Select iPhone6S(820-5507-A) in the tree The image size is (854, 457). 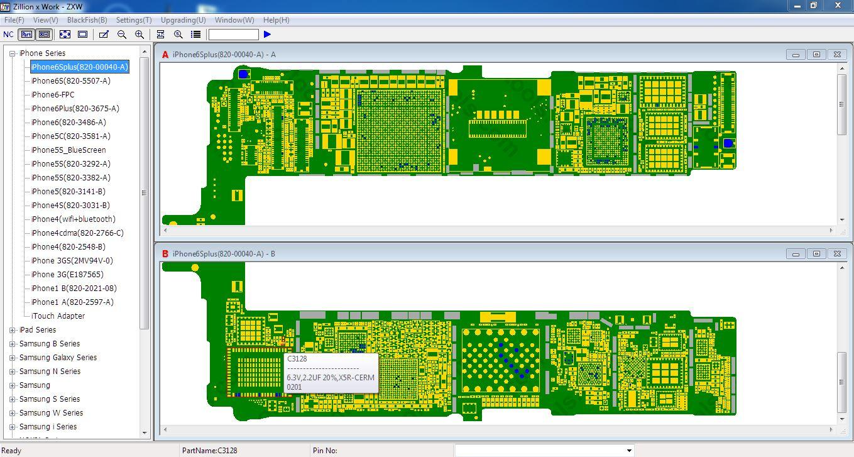point(70,81)
